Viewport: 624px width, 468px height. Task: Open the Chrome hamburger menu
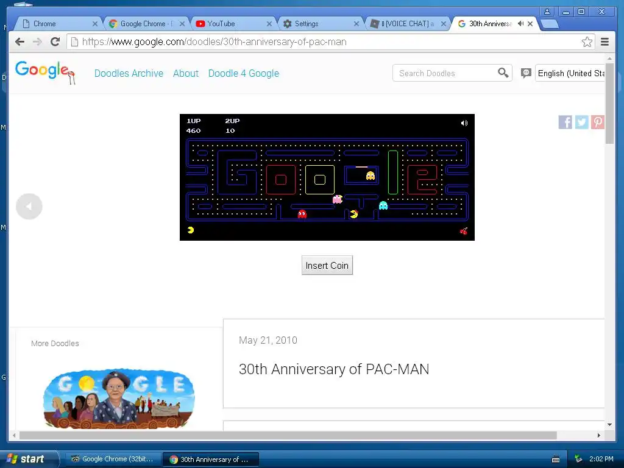[x=604, y=42]
